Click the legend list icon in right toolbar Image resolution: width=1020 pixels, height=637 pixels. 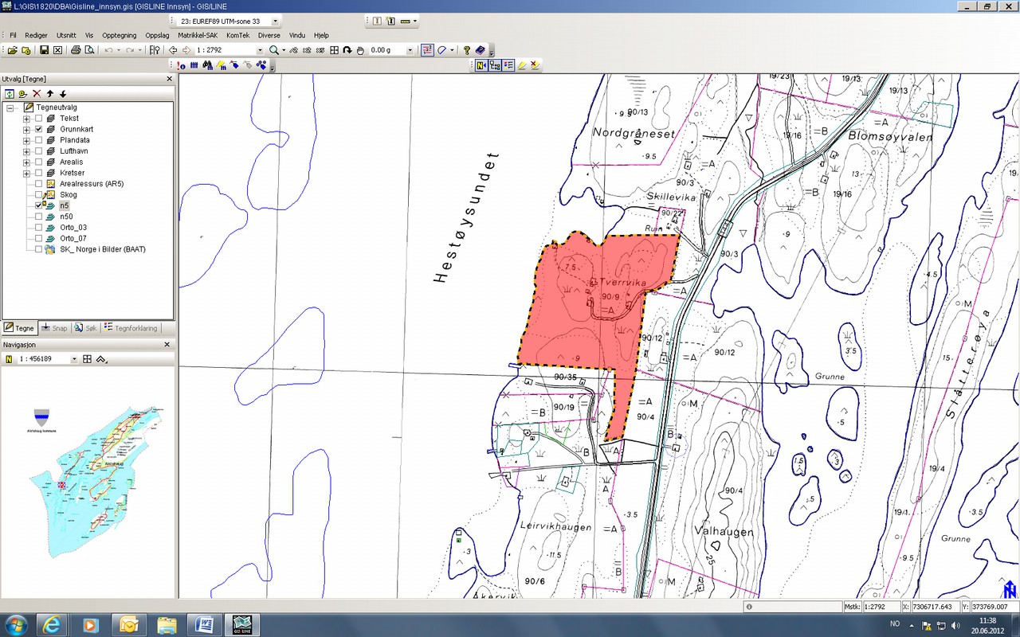tap(508, 65)
